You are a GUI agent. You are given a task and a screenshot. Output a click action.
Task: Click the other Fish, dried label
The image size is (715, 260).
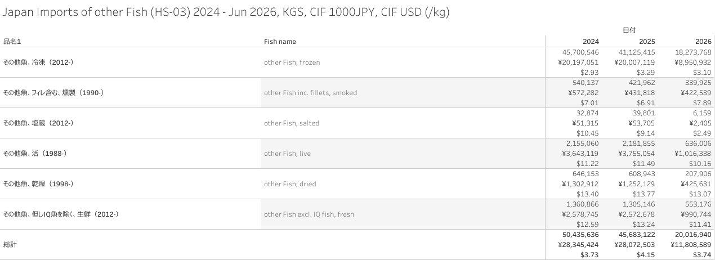[290, 184]
